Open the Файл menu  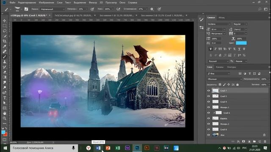pyautogui.click(x=12, y=3)
